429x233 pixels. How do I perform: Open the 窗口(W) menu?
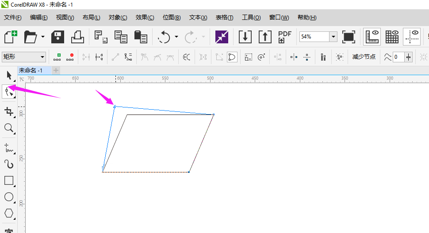(279, 18)
